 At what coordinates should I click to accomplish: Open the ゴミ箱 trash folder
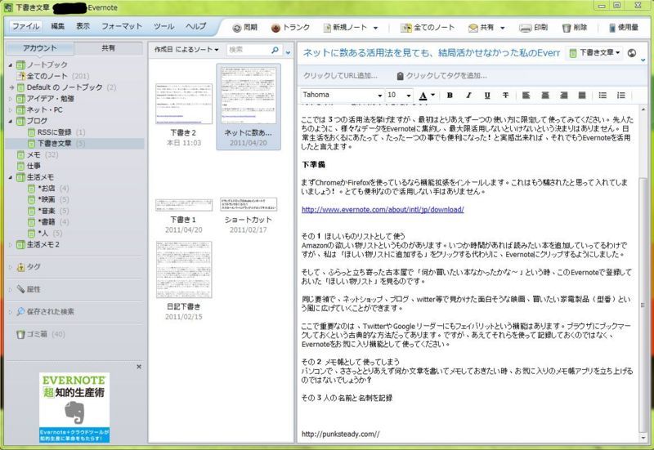(x=40, y=334)
